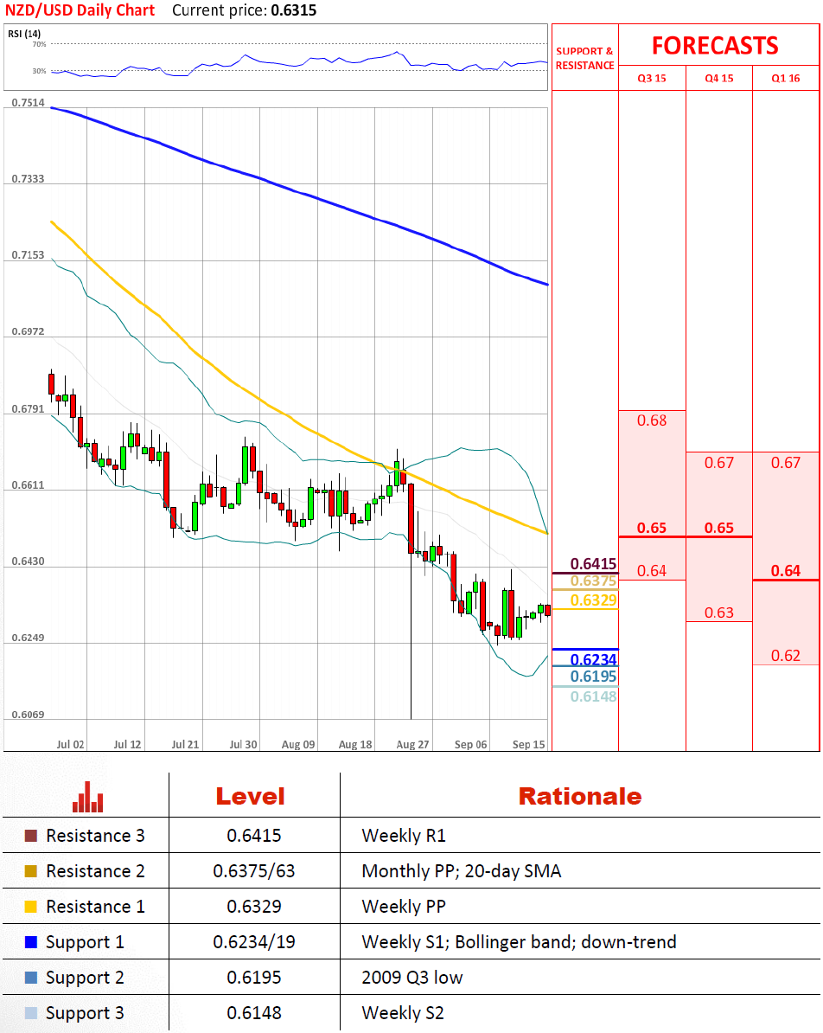Click the 0.6329 resistance level label
823x1033 pixels.
pos(593,600)
